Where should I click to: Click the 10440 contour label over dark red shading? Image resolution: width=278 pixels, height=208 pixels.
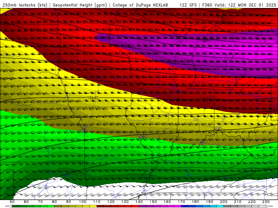click(205, 99)
